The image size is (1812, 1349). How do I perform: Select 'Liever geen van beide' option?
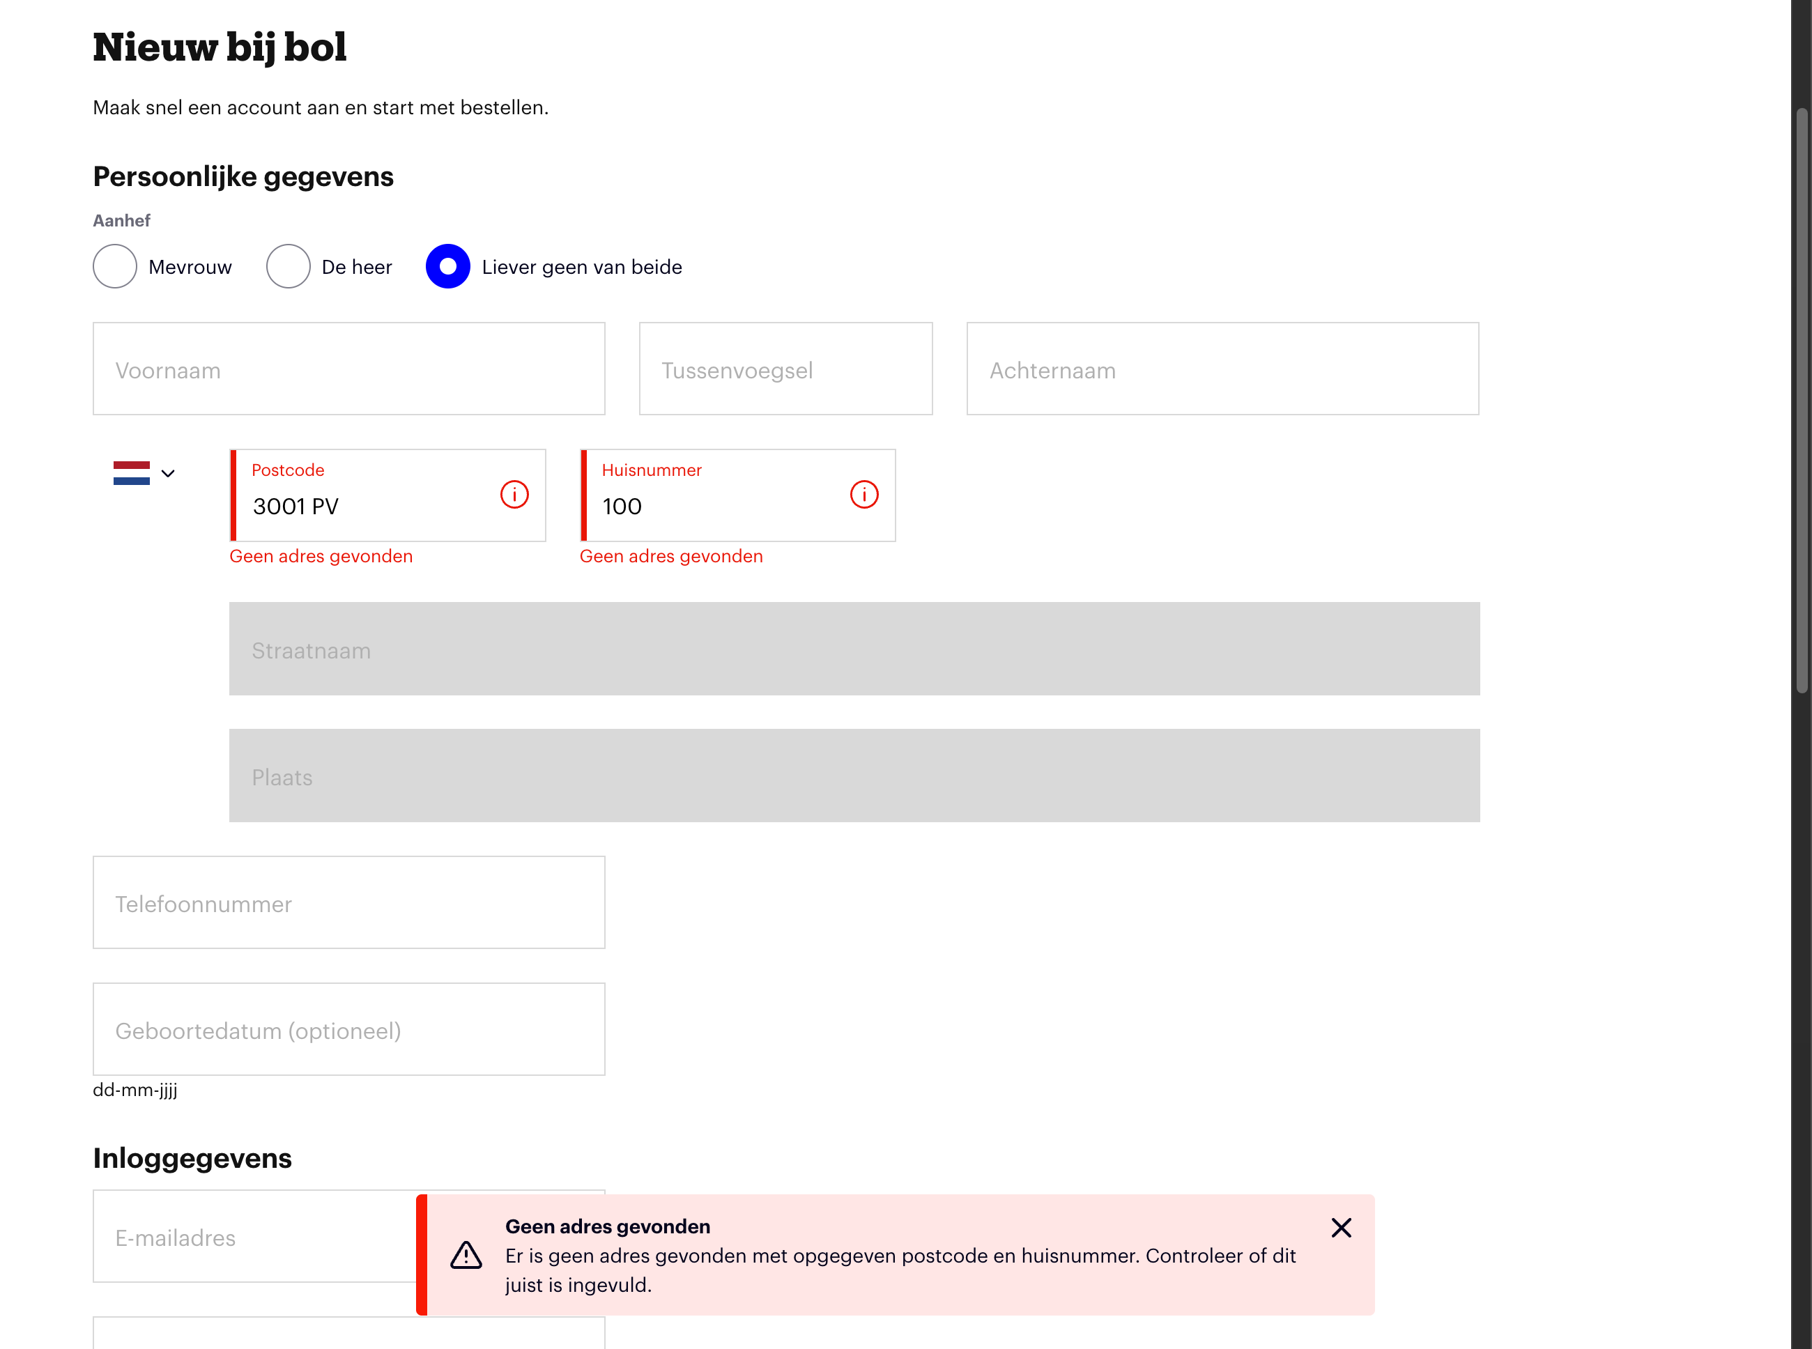448,266
